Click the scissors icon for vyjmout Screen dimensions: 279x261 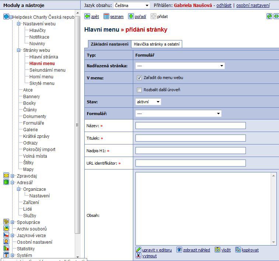click(138, 255)
